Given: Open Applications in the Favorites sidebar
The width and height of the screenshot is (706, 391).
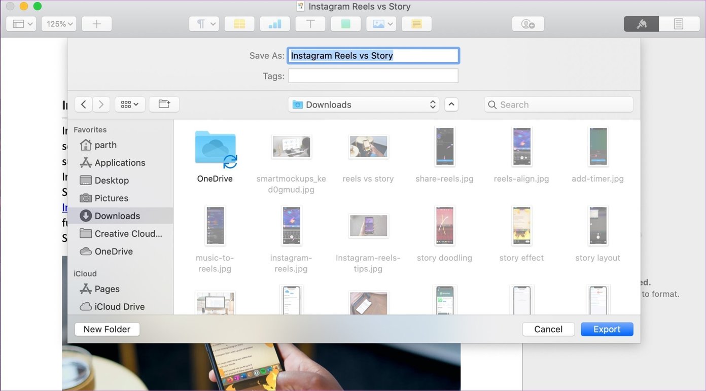Looking at the screenshot, I should tap(120, 163).
